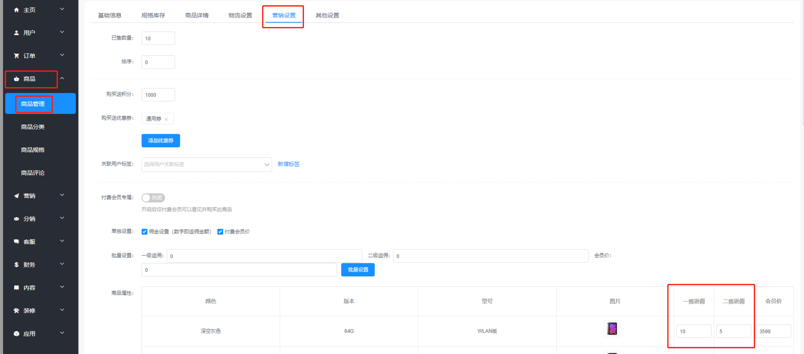Click the order cart icon
This screenshot has height=354, width=804.
(x=16, y=56)
